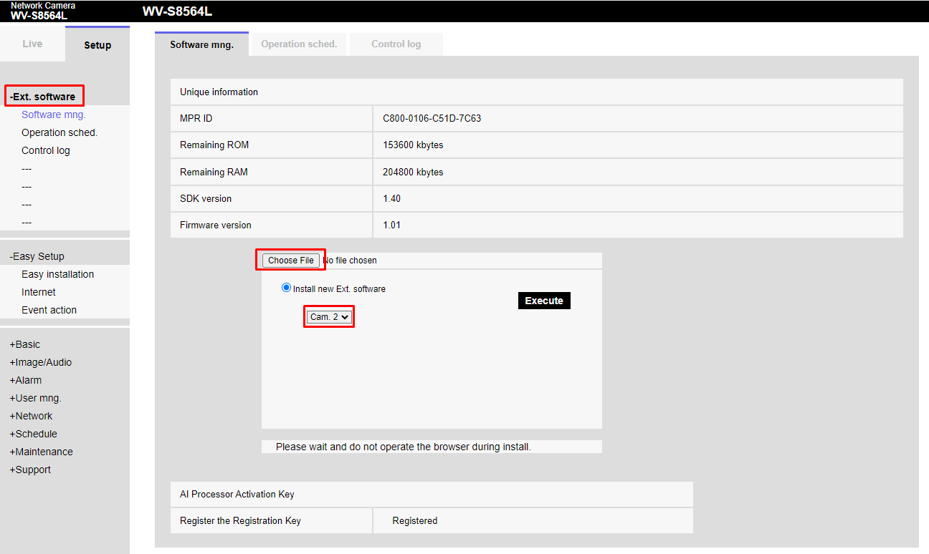Expand the User mng. menu

pyautogui.click(x=36, y=398)
